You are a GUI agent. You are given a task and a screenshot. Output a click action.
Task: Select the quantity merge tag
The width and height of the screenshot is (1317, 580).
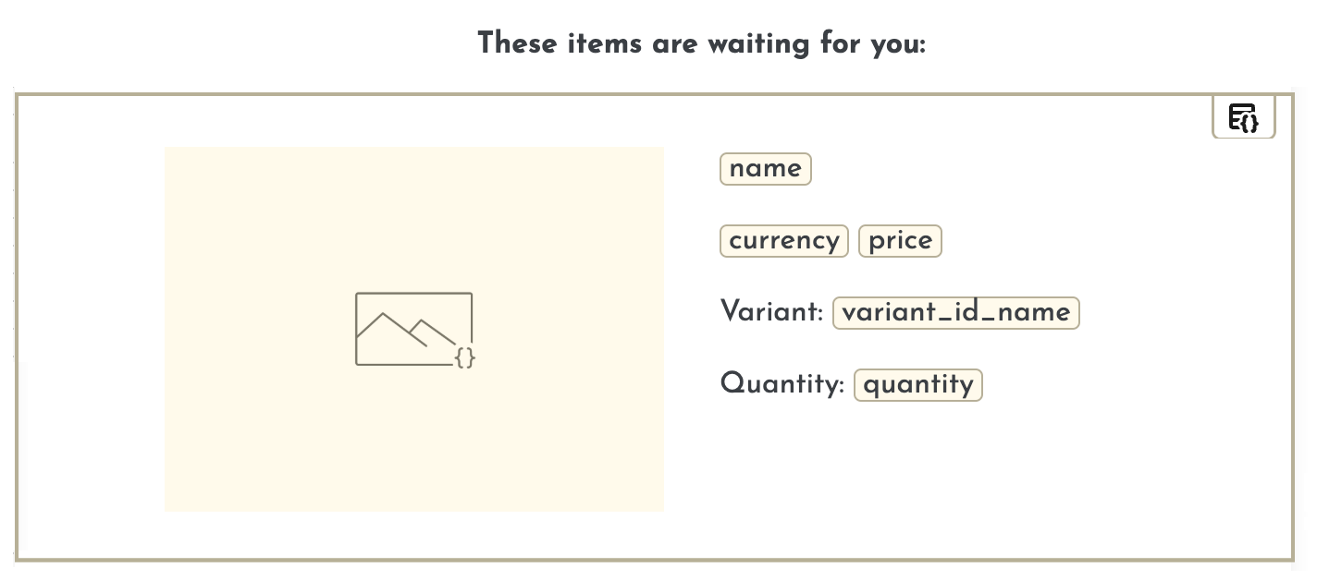point(917,385)
